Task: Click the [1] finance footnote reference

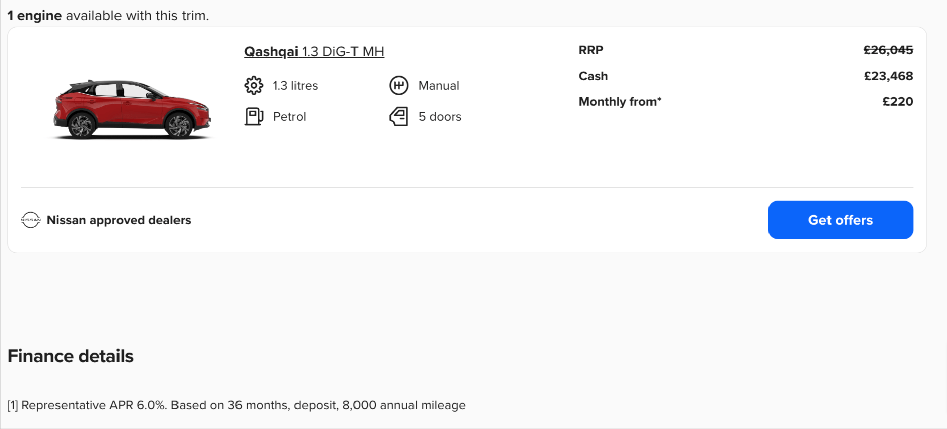Action: [14, 405]
